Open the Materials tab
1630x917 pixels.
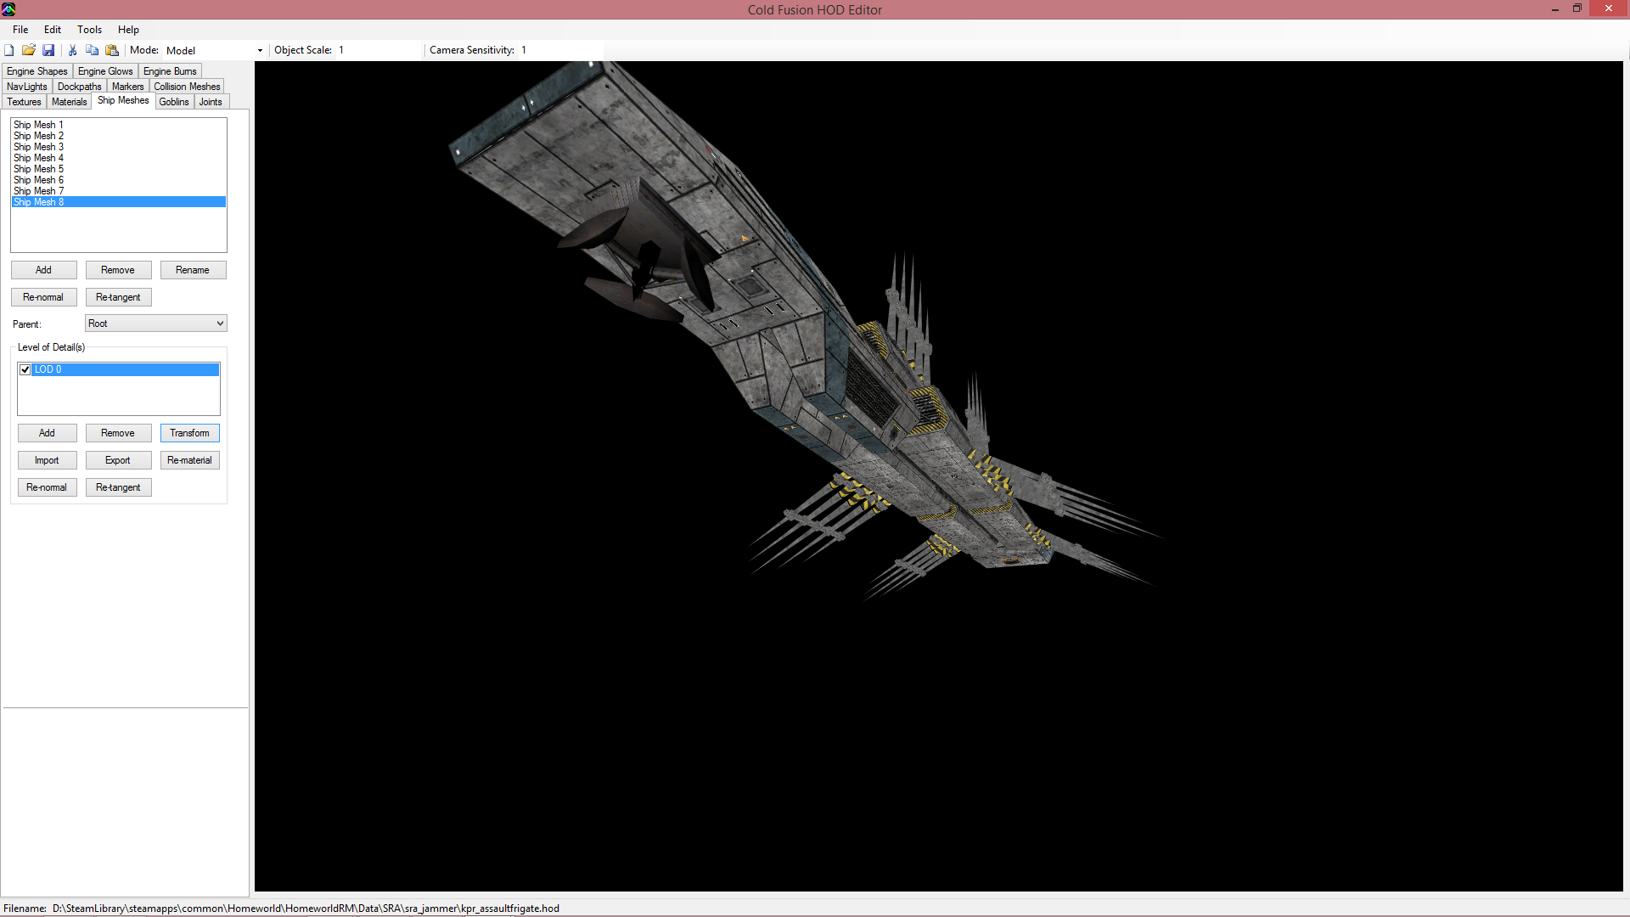(69, 102)
